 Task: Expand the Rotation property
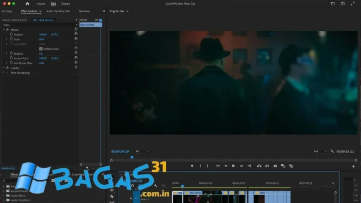pyautogui.click(x=6, y=54)
